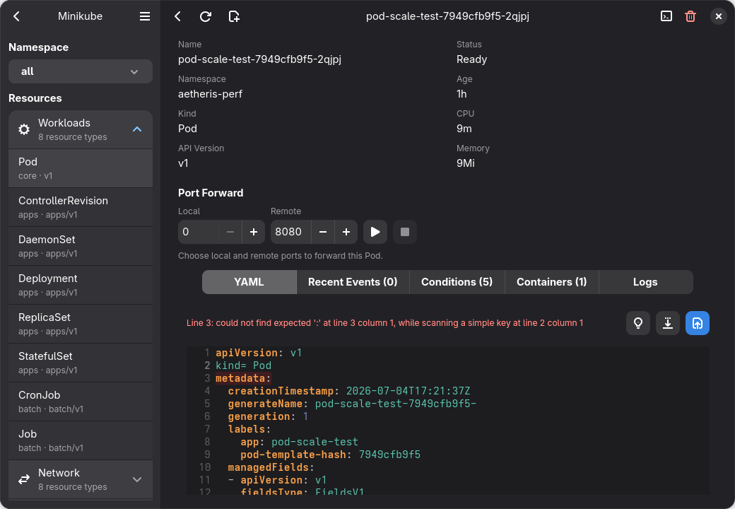Decrease the Local port value
Screen dimensions: 735x509
coord(230,232)
